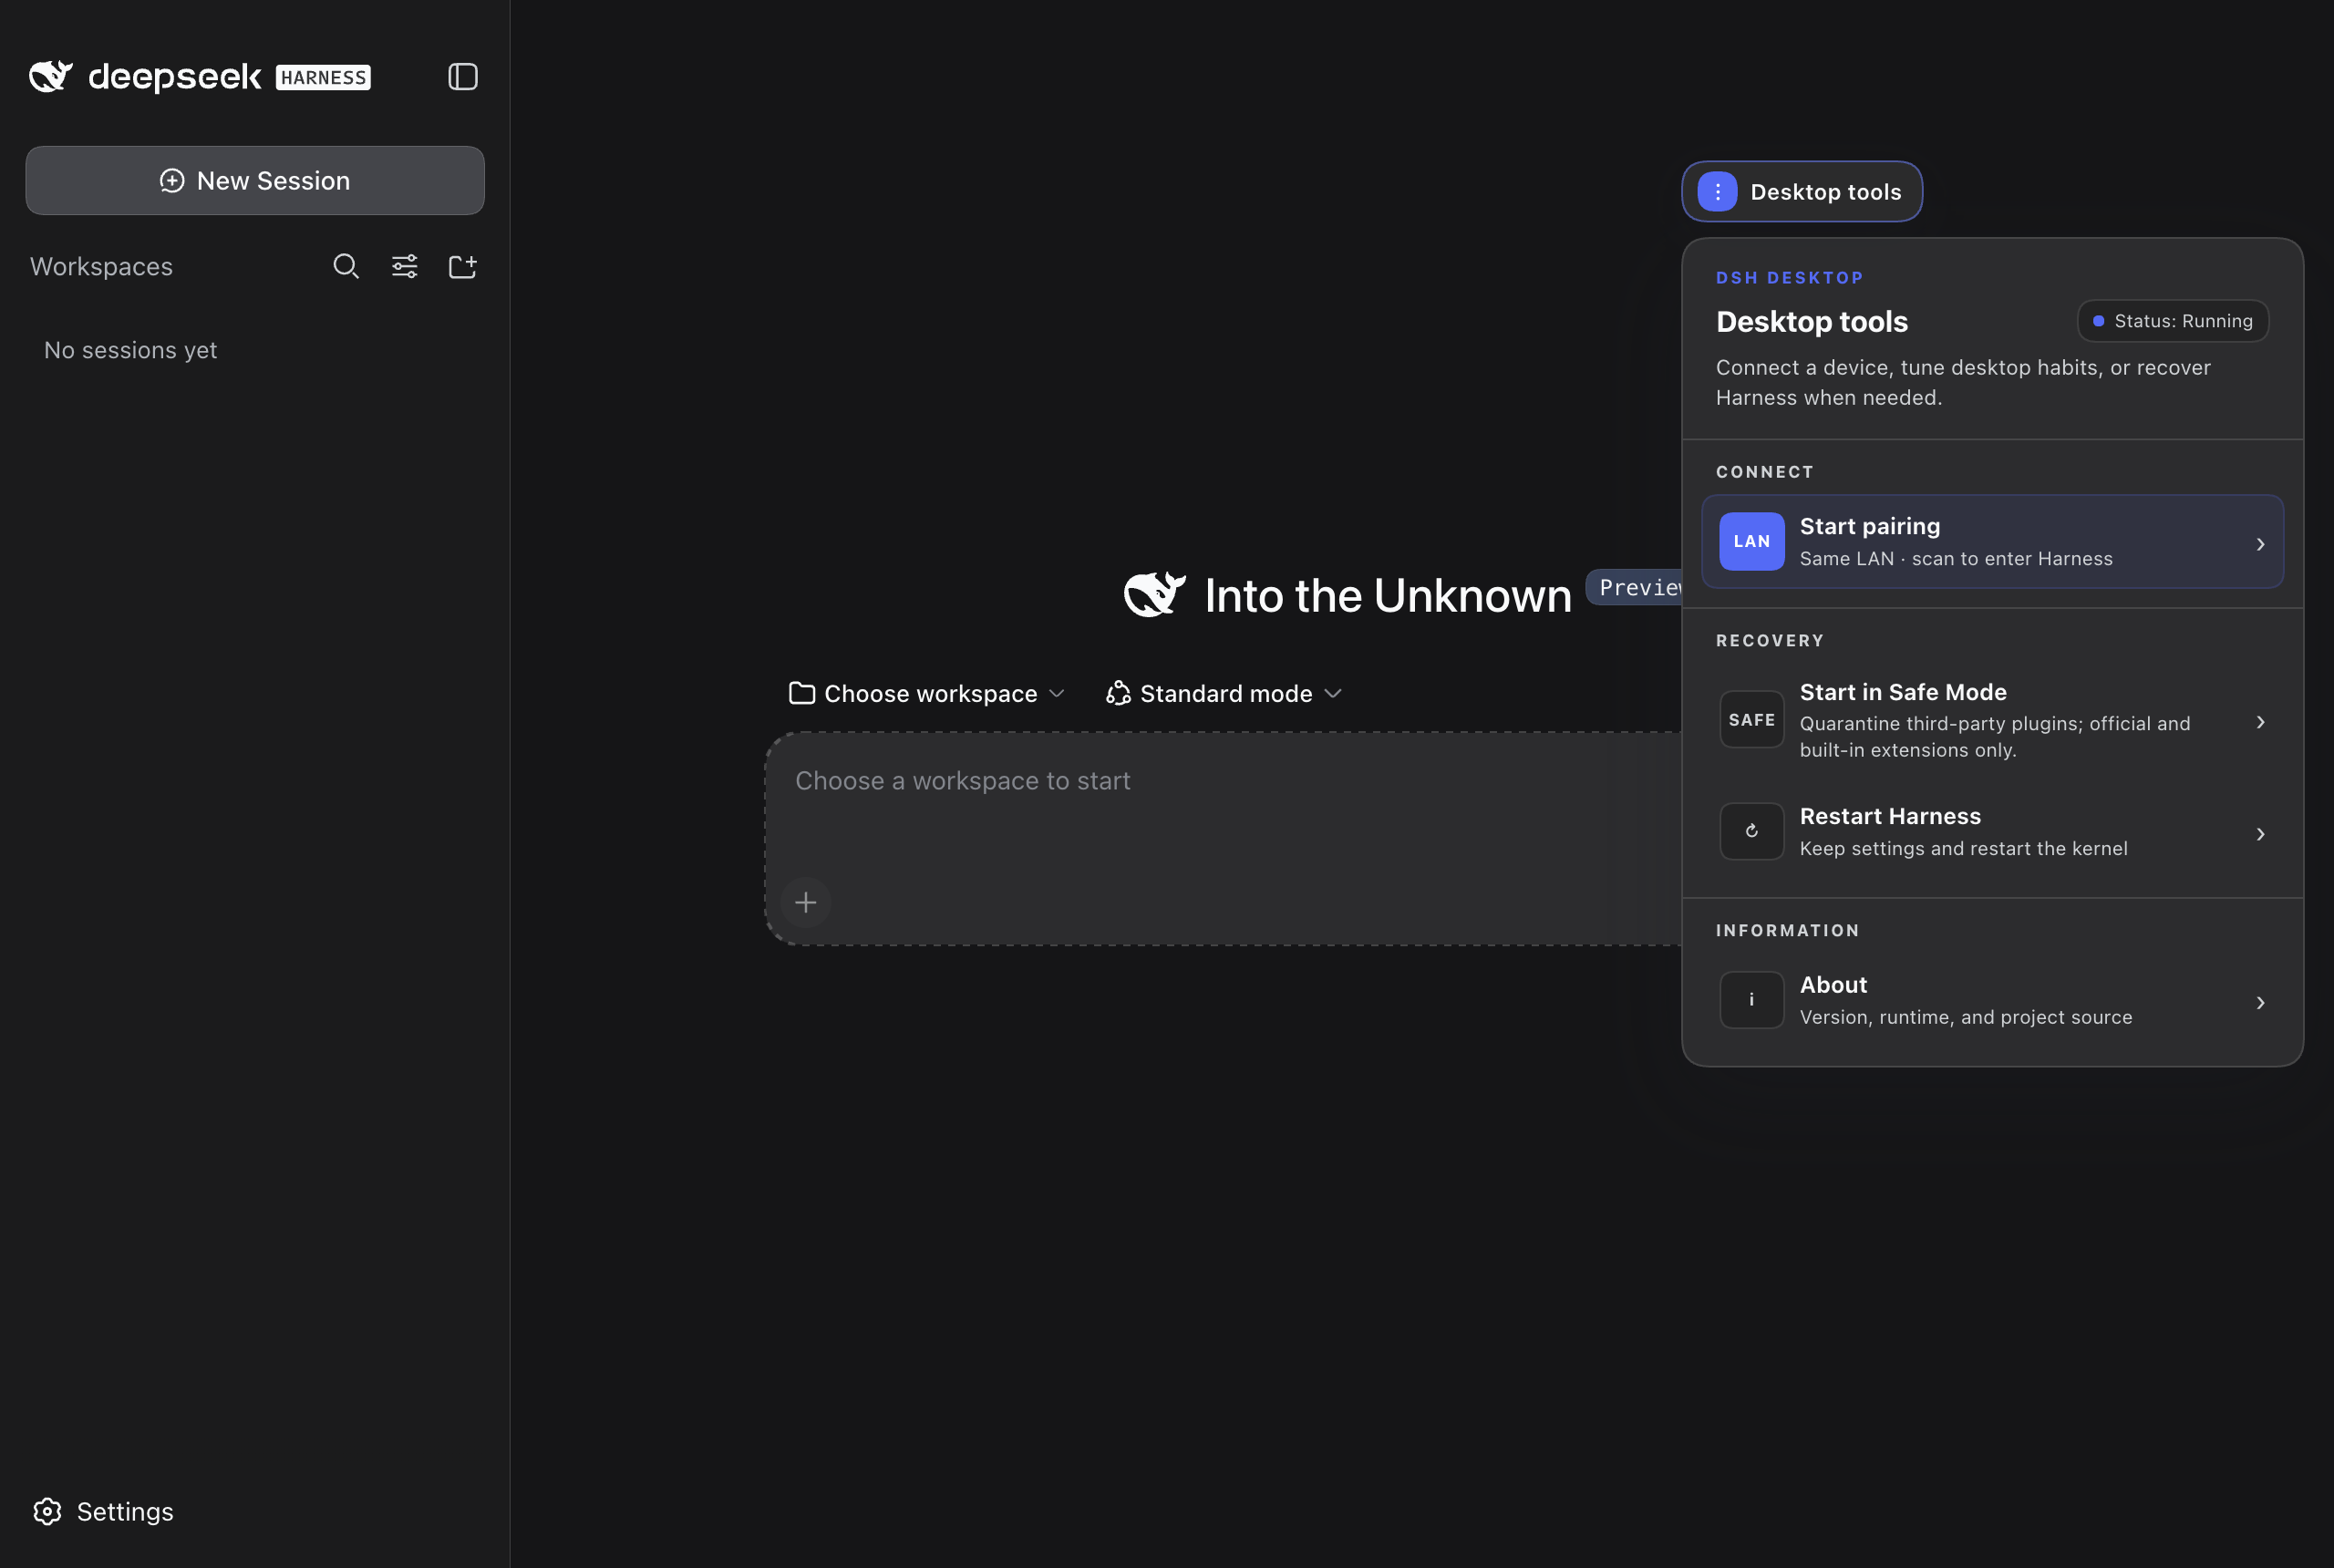Open the Choose workspace dropdown
This screenshot has height=1568, width=2334.
[927, 693]
